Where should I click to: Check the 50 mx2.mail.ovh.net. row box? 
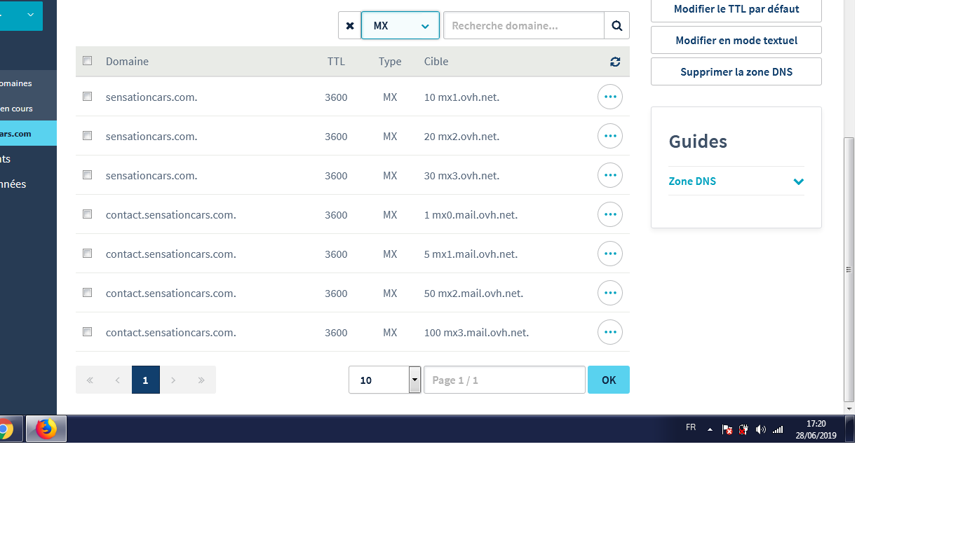tap(88, 293)
